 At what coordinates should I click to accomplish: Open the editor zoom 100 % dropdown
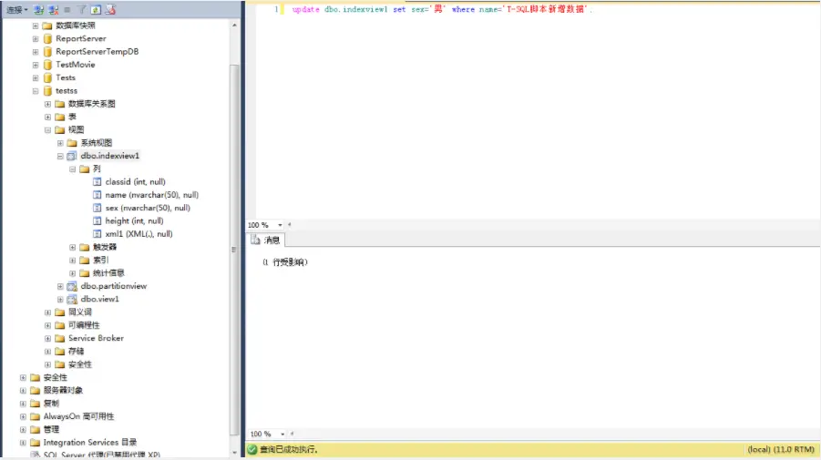point(280,225)
